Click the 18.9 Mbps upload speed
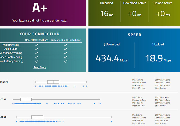The height and width of the screenshot is (126, 180). click(x=158, y=58)
